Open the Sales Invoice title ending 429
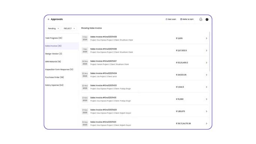 [104, 110]
